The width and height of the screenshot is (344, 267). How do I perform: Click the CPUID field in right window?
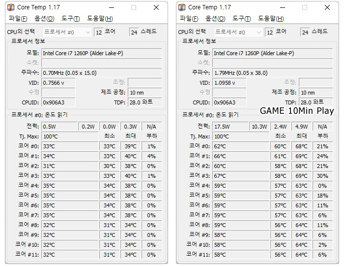point(229,102)
